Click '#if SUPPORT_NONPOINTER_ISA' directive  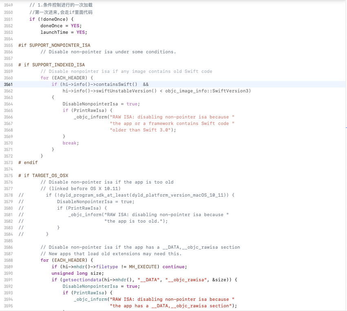54,45
